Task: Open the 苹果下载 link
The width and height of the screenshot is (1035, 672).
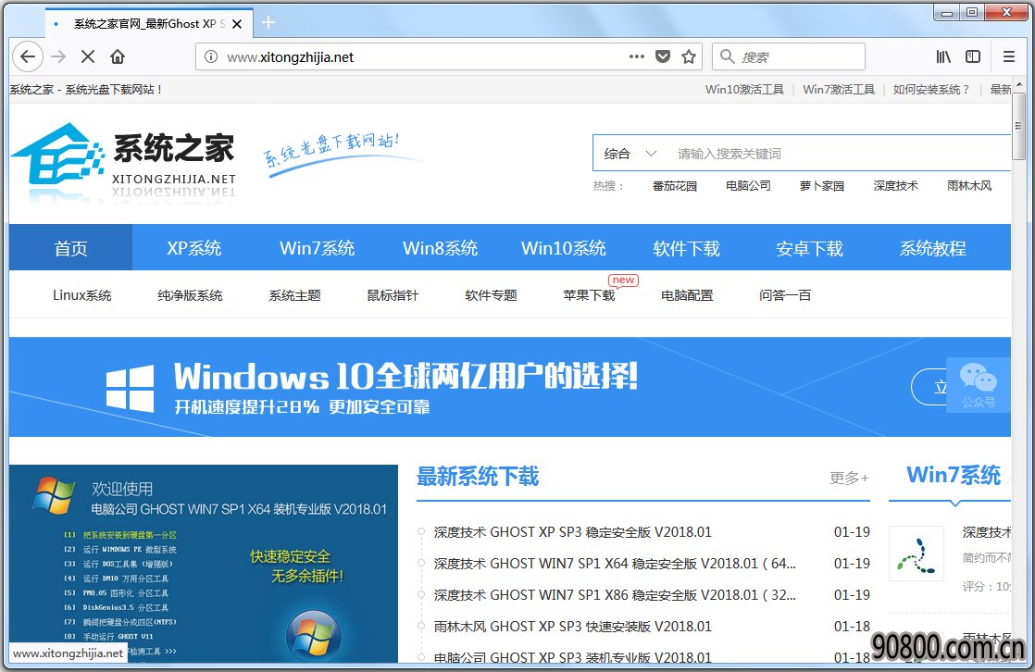Action: (x=589, y=295)
